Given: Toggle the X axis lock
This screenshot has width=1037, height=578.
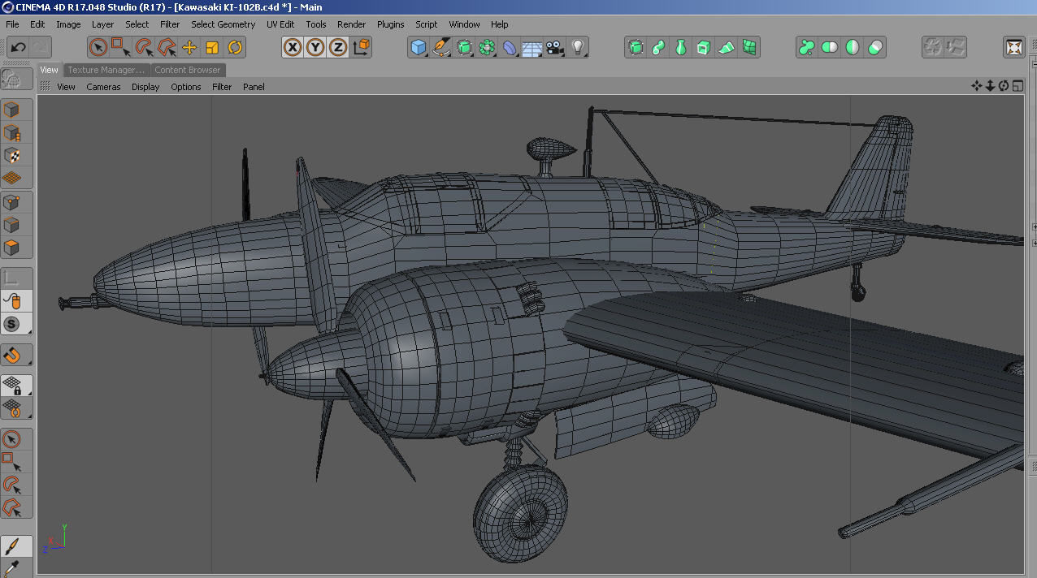Looking at the screenshot, I should point(293,47).
